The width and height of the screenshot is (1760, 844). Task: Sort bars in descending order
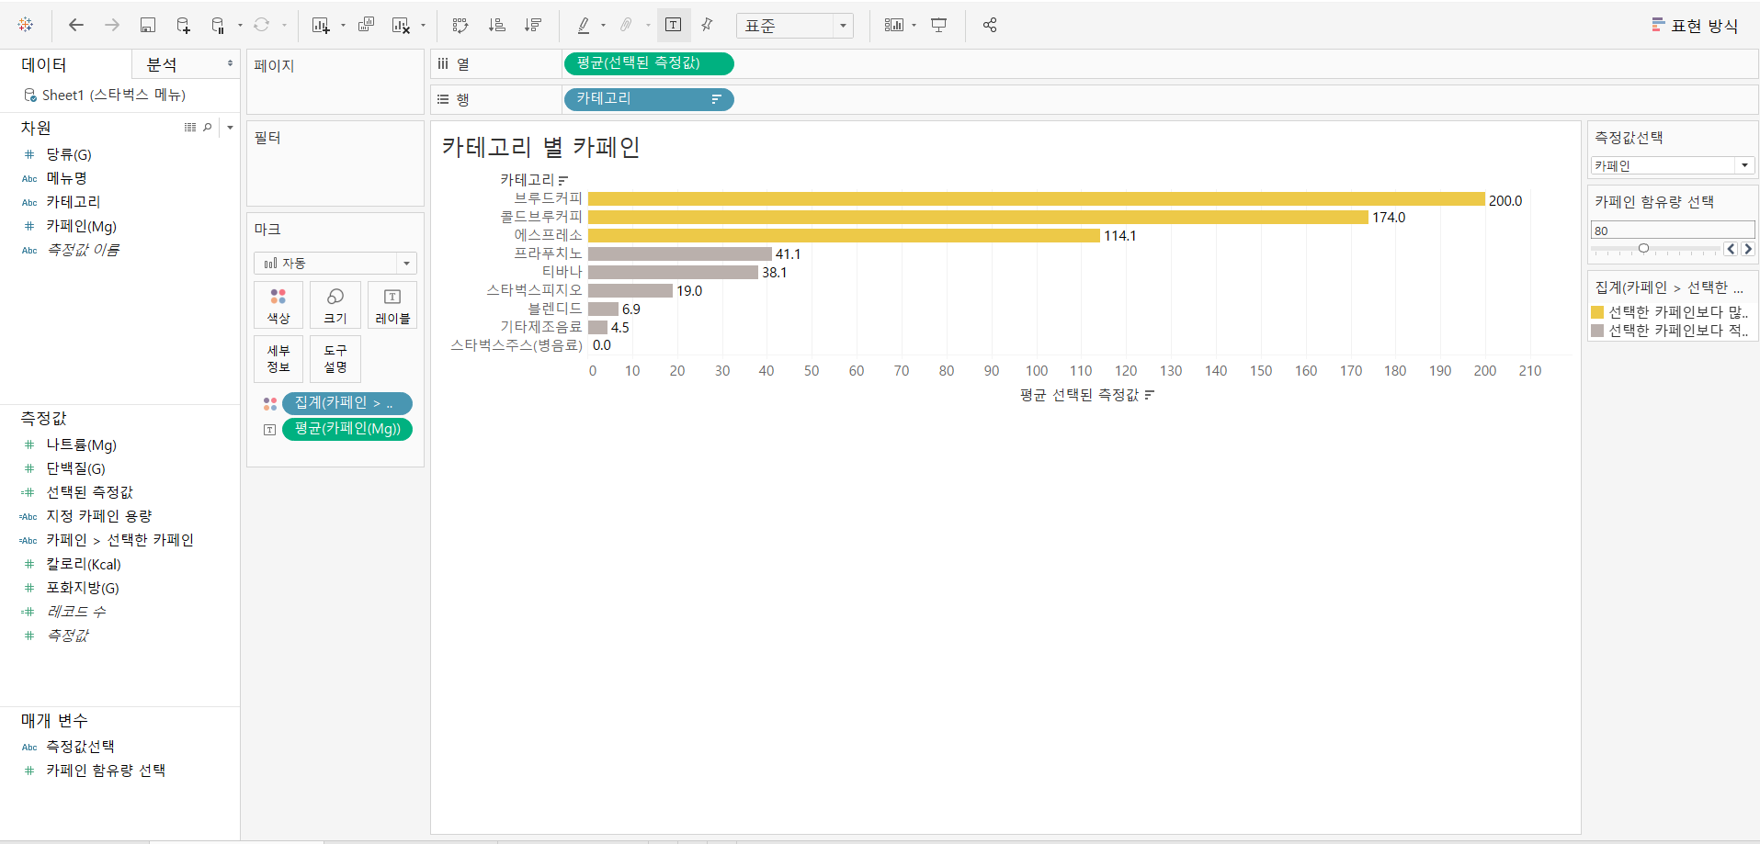coord(533,25)
